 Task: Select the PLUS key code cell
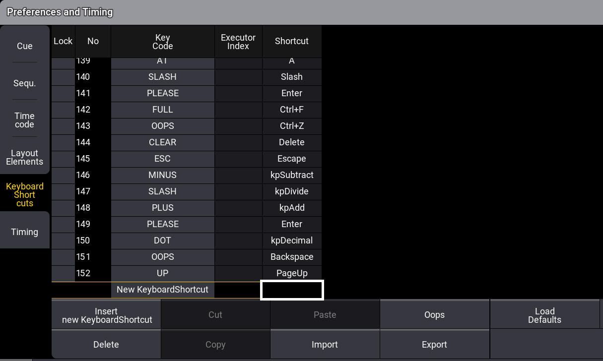(x=163, y=208)
